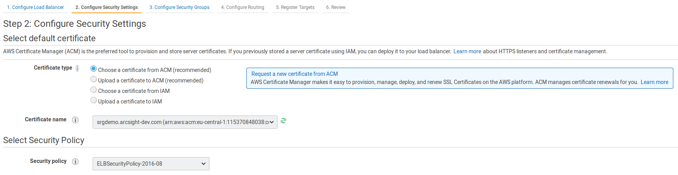Click the info icon beside Certificate name
The image size is (678, 175).
click(x=76, y=120)
